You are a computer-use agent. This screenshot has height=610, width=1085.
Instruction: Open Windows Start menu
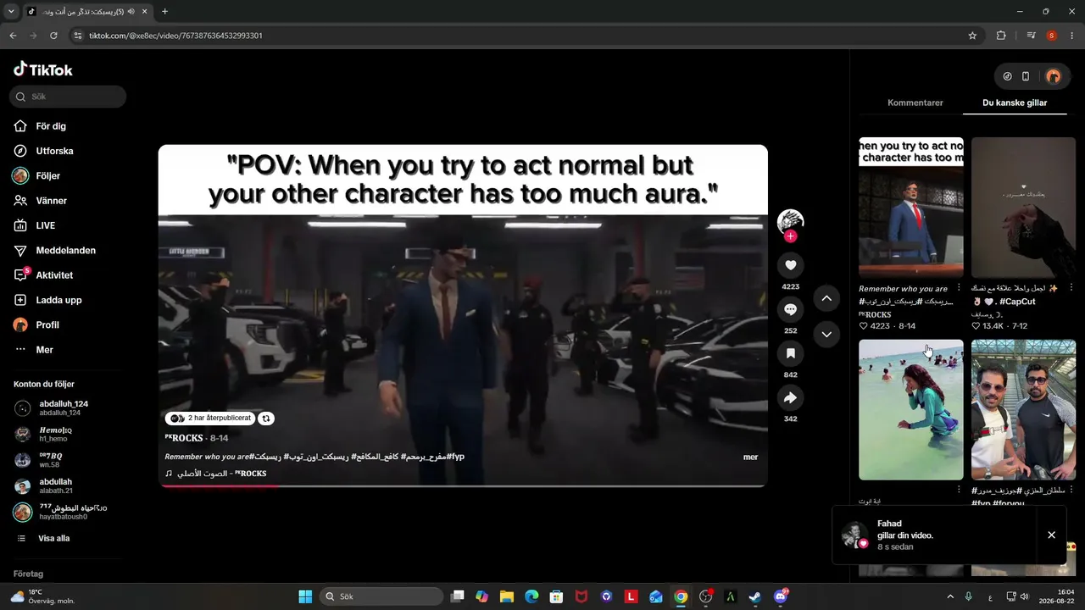pyautogui.click(x=305, y=596)
